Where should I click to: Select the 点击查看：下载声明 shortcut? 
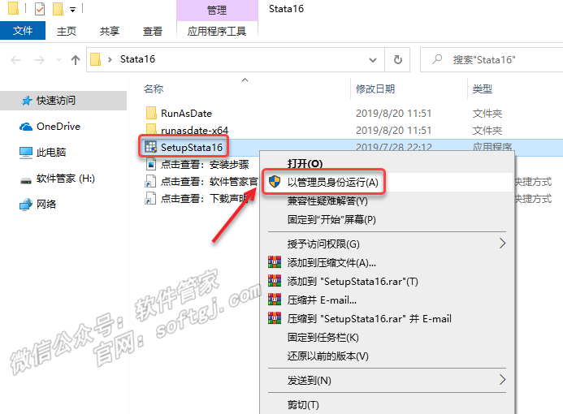[x=205, y=198]
